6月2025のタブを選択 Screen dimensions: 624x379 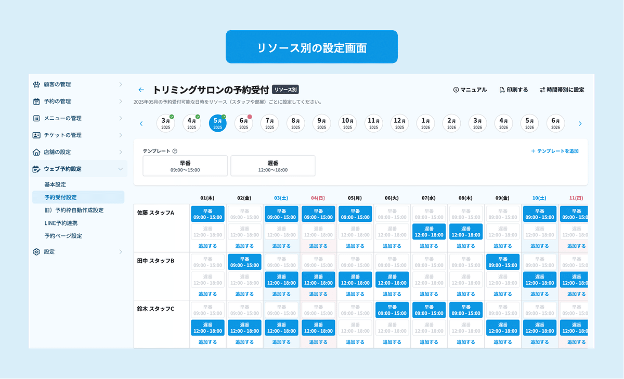(243, 123)
